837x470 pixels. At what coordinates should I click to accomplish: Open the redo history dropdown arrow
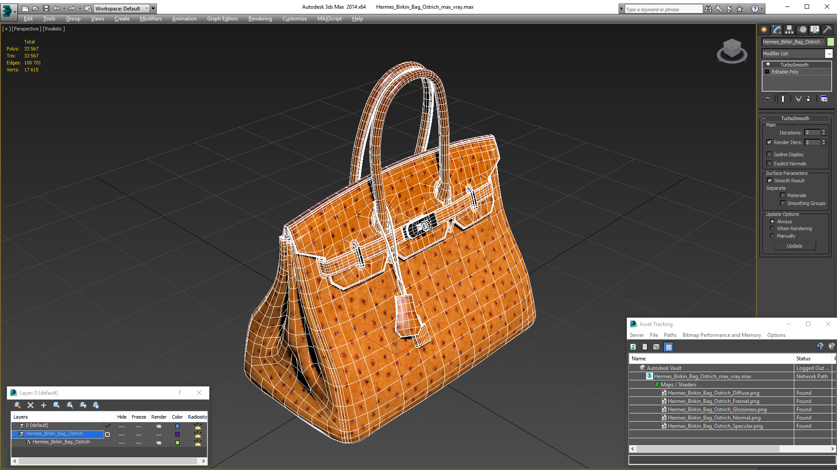coord(80,8)
